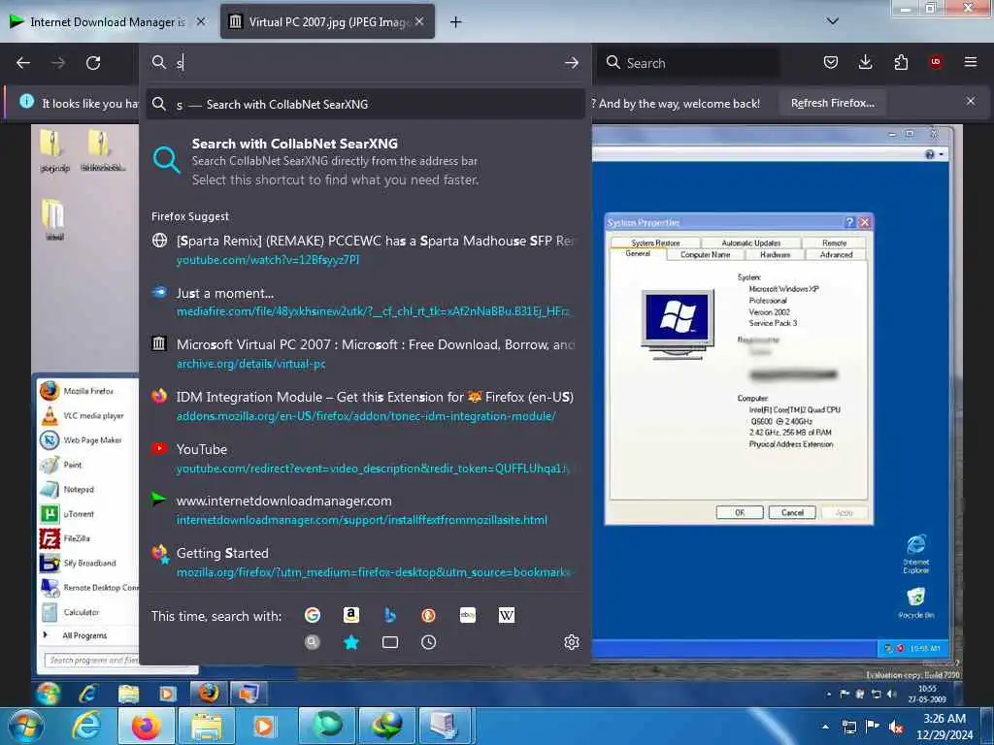
Task: Reload the current page
Action: pyautogui.click(x=93, y=63)
